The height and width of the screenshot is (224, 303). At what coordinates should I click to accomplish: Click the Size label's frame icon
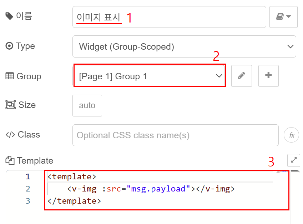pos(10,105)
